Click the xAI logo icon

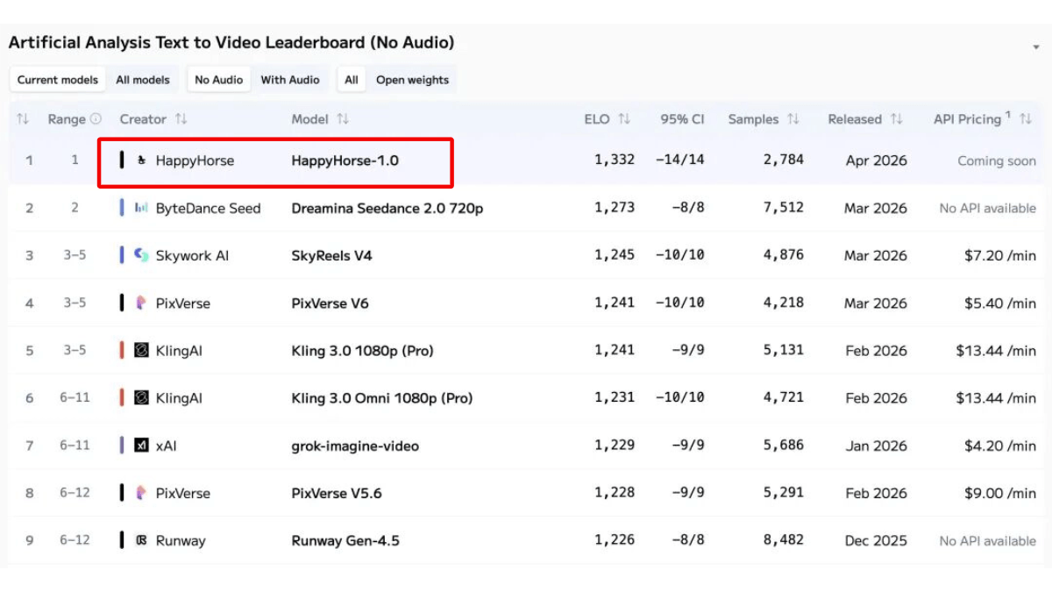(141, 446)
